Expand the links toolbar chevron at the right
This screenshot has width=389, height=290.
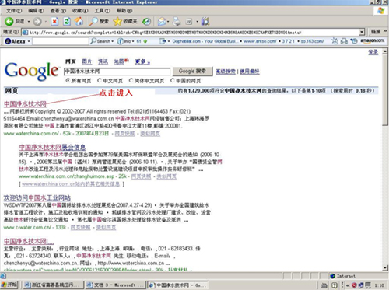tap(385, 31)
